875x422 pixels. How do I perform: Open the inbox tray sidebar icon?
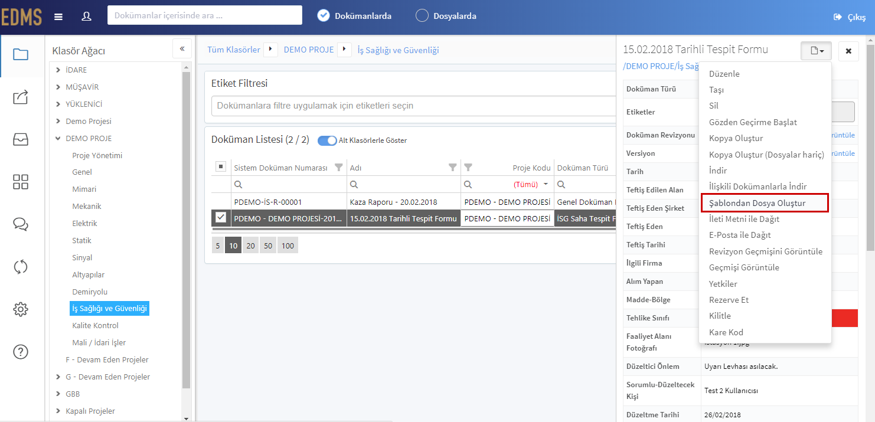(x=21, y=139)
